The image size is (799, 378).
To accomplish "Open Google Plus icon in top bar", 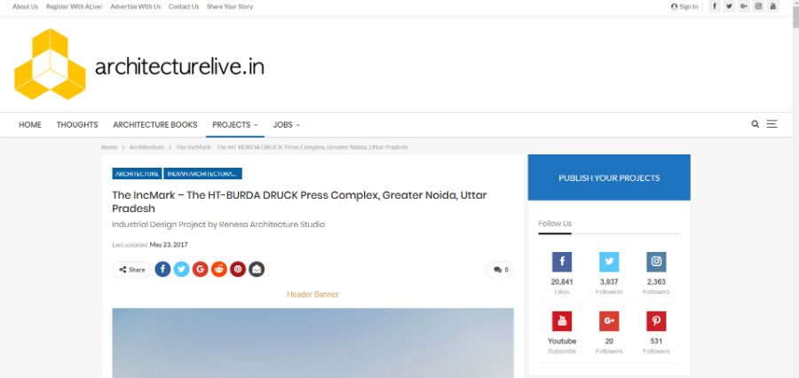I will [744, 6].
